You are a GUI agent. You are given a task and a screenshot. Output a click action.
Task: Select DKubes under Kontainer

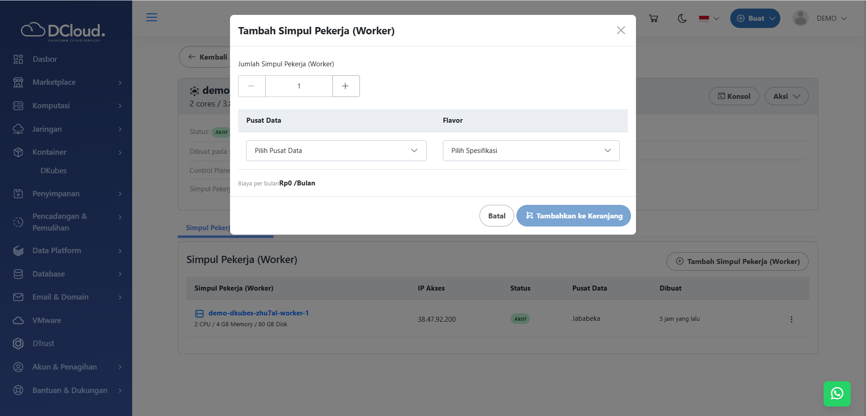pos(54,171)
